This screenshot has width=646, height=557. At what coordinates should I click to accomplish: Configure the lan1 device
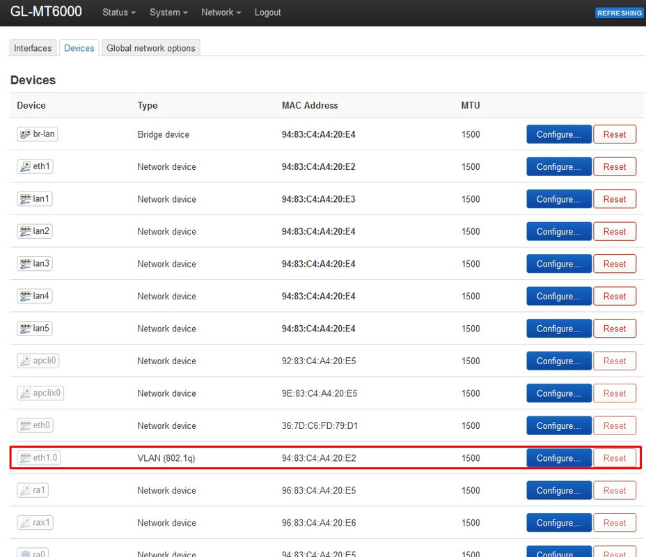(x=559, y=199)
